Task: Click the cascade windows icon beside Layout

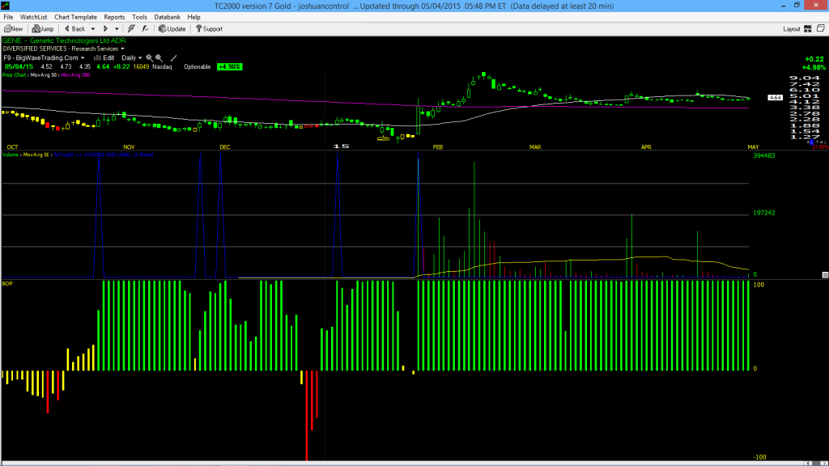Action: [x=821, y=28]
